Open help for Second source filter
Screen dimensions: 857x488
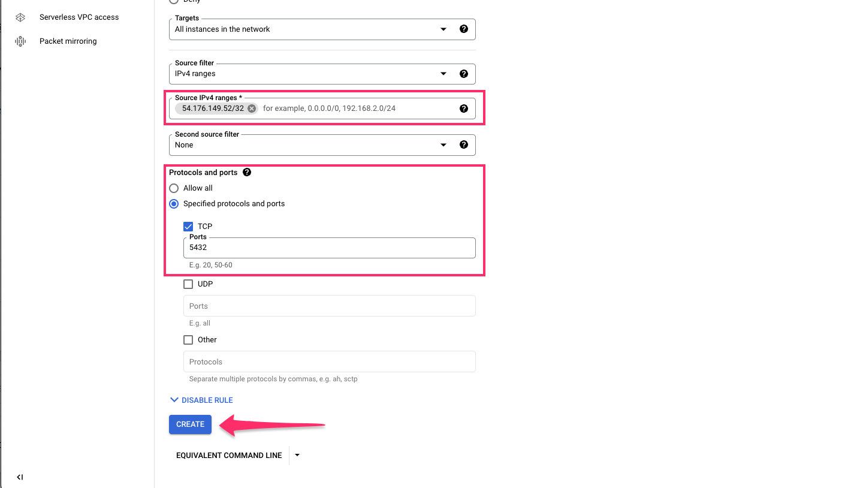(x=464, y=144)
